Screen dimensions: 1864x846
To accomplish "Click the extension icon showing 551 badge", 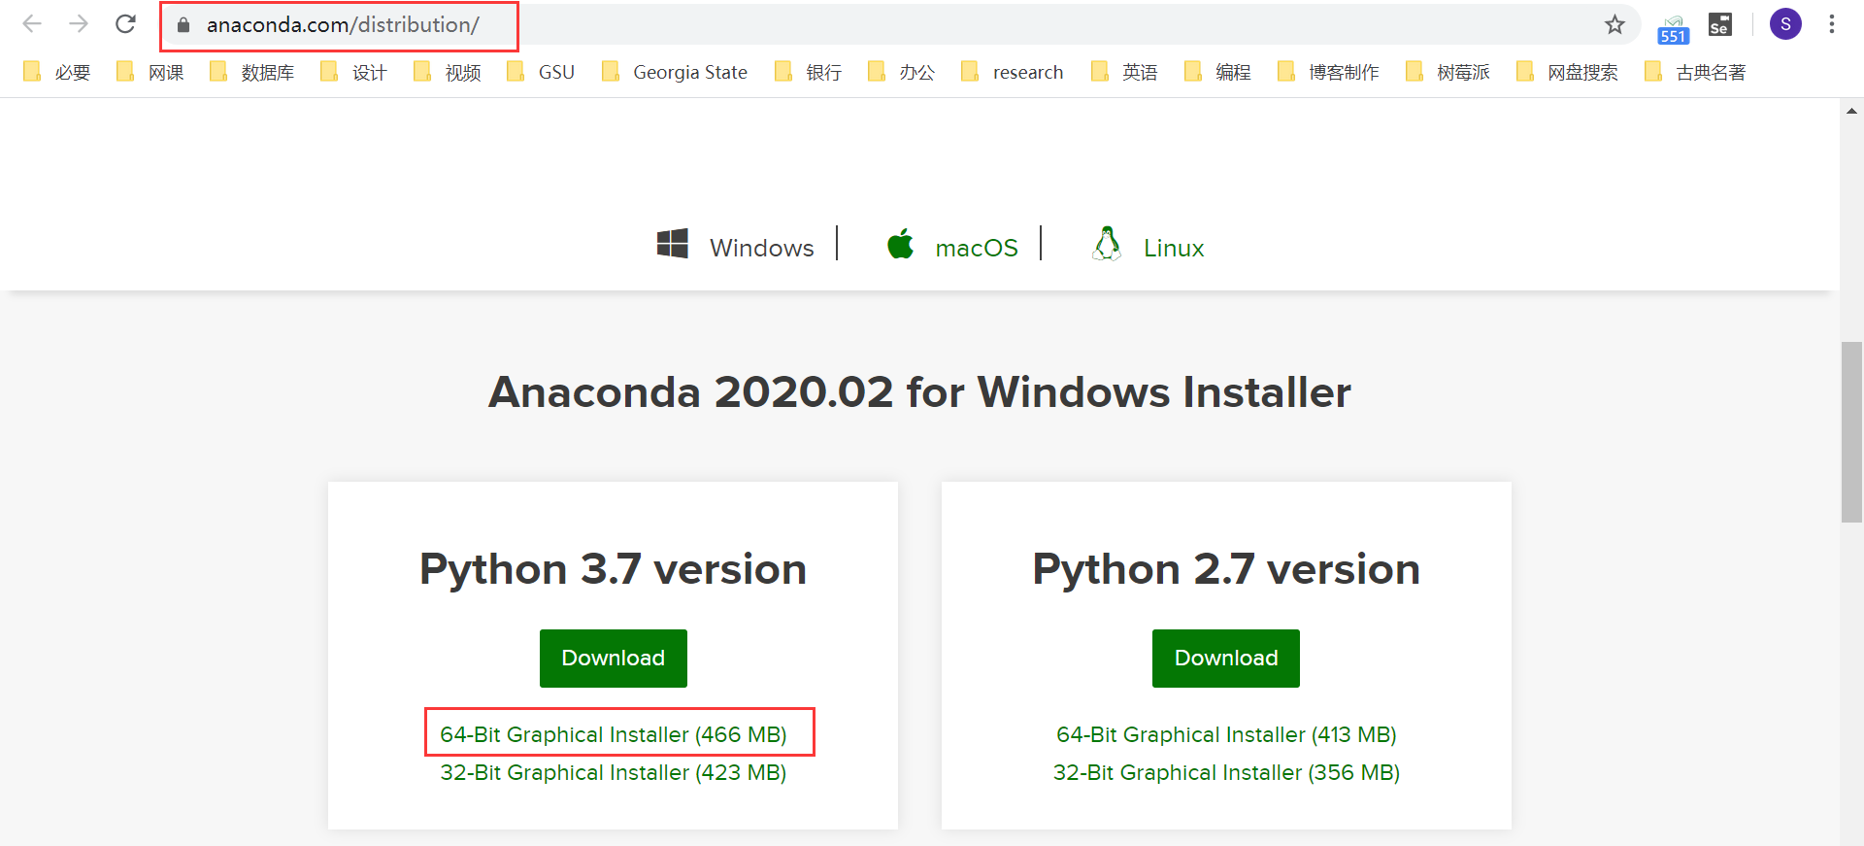I will tap(1673, 29).
